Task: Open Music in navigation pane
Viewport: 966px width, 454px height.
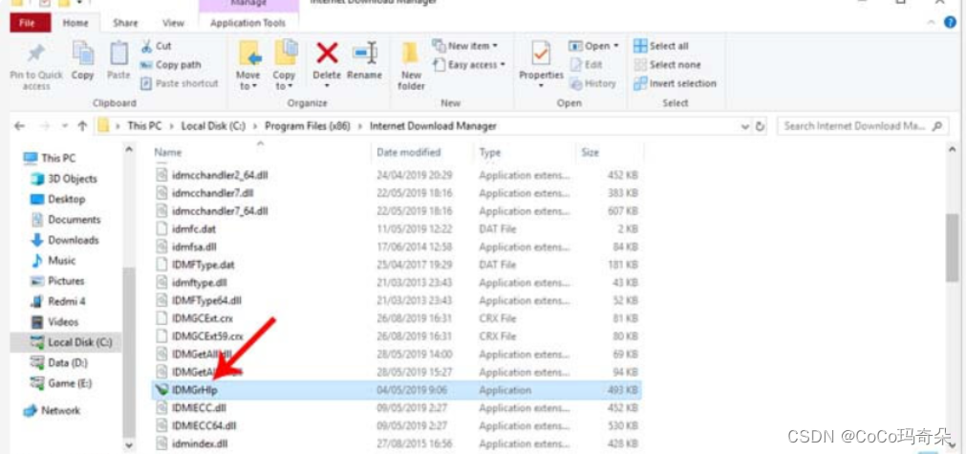Action: coord(53,261)
